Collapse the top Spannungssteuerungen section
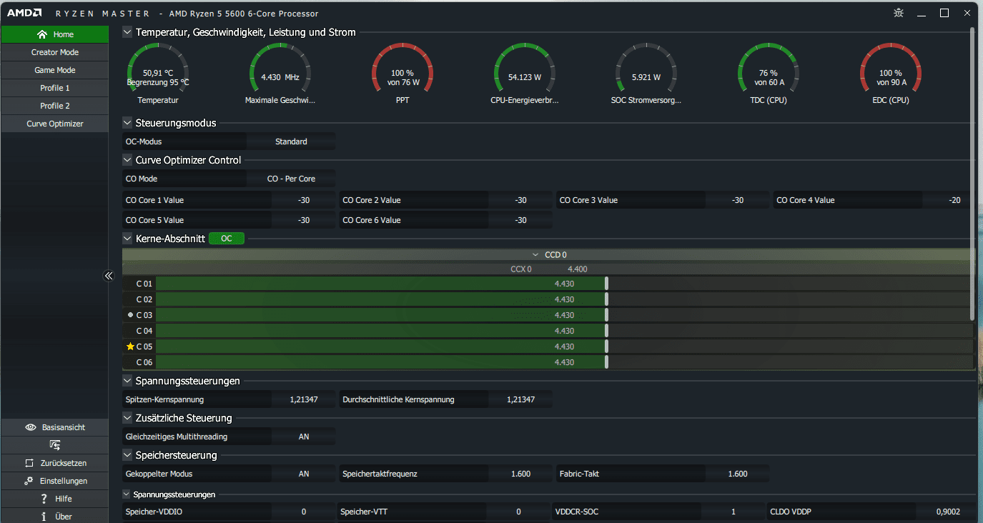The image size is (983, 523). tap(127, 381)
